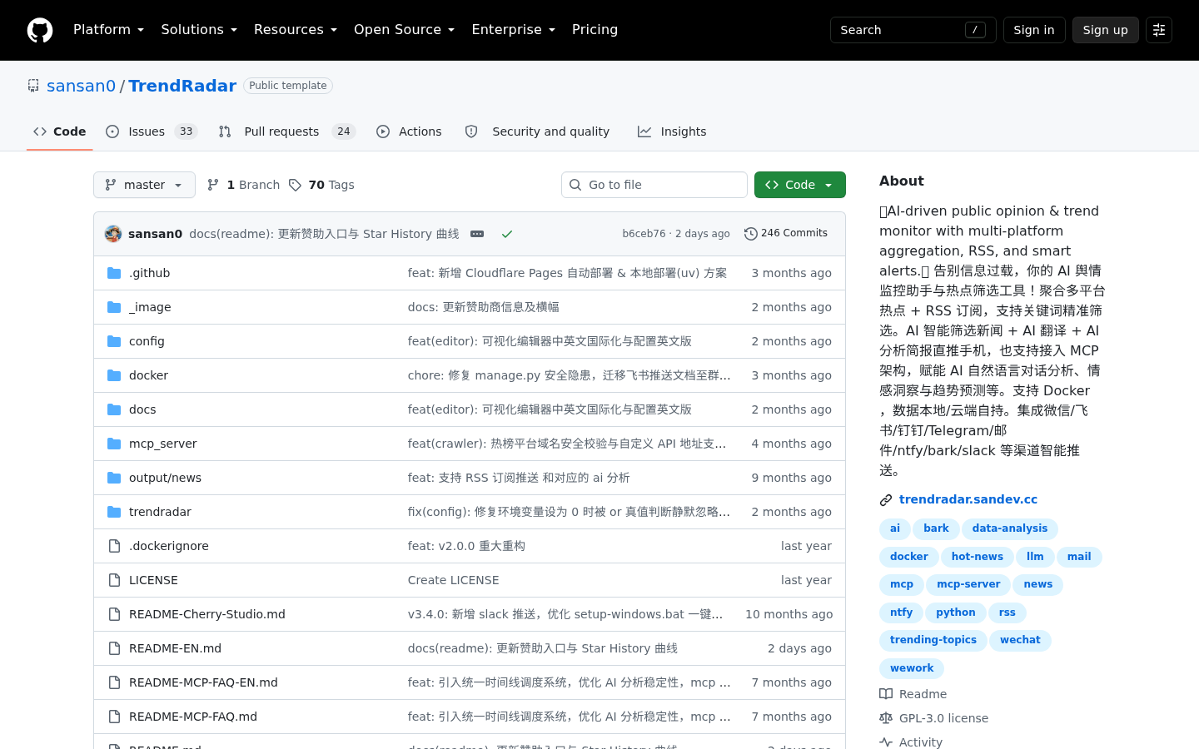The width and height of the screenshot is (1199, 749).
Task: Click the folder icon next to docker
Action: (114, 375)
